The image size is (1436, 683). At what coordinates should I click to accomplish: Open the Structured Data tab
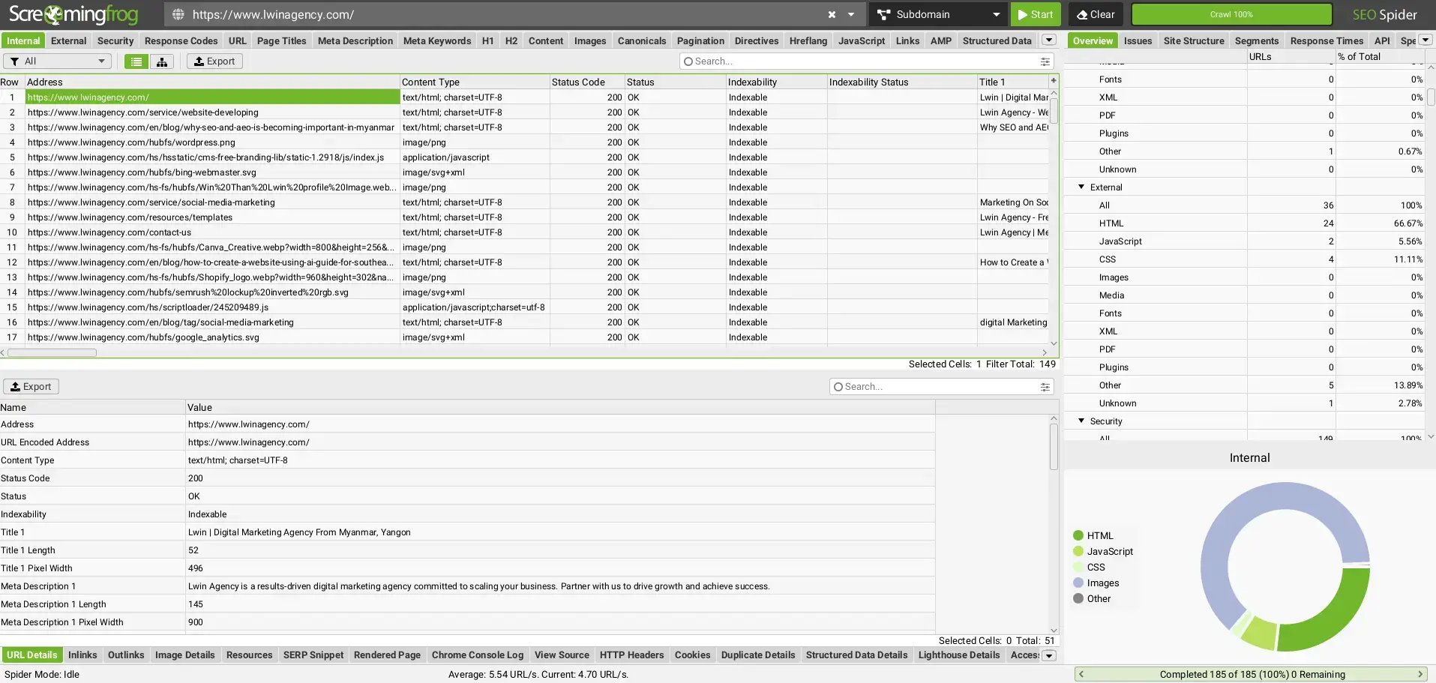997,40
